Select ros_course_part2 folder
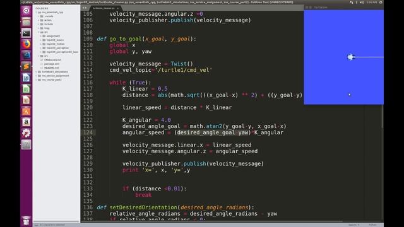 tap(52, 80)
